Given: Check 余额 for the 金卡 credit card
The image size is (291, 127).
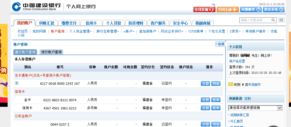Looking at the screenshot, I should (x=206, y=100).
